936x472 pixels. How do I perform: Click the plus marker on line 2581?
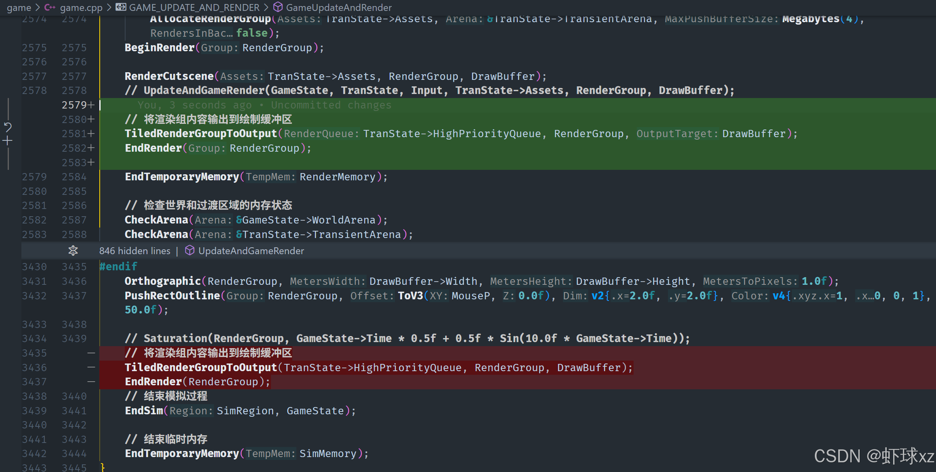(91, 134)
